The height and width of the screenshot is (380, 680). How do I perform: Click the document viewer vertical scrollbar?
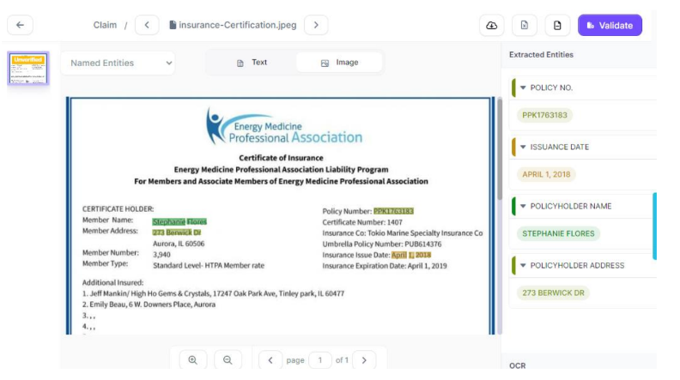tap(499, 149)
